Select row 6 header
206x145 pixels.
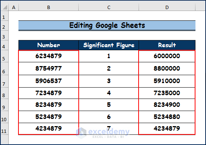[5, 69]
